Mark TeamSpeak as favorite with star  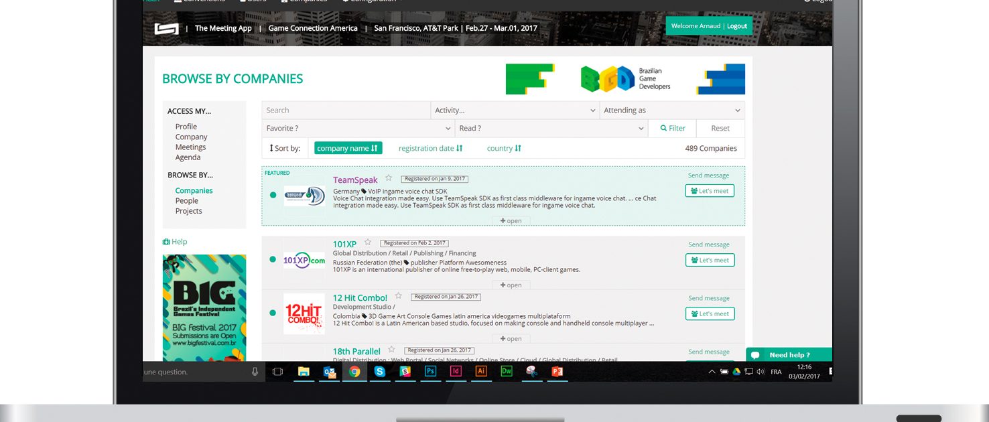tap(389, 178)
